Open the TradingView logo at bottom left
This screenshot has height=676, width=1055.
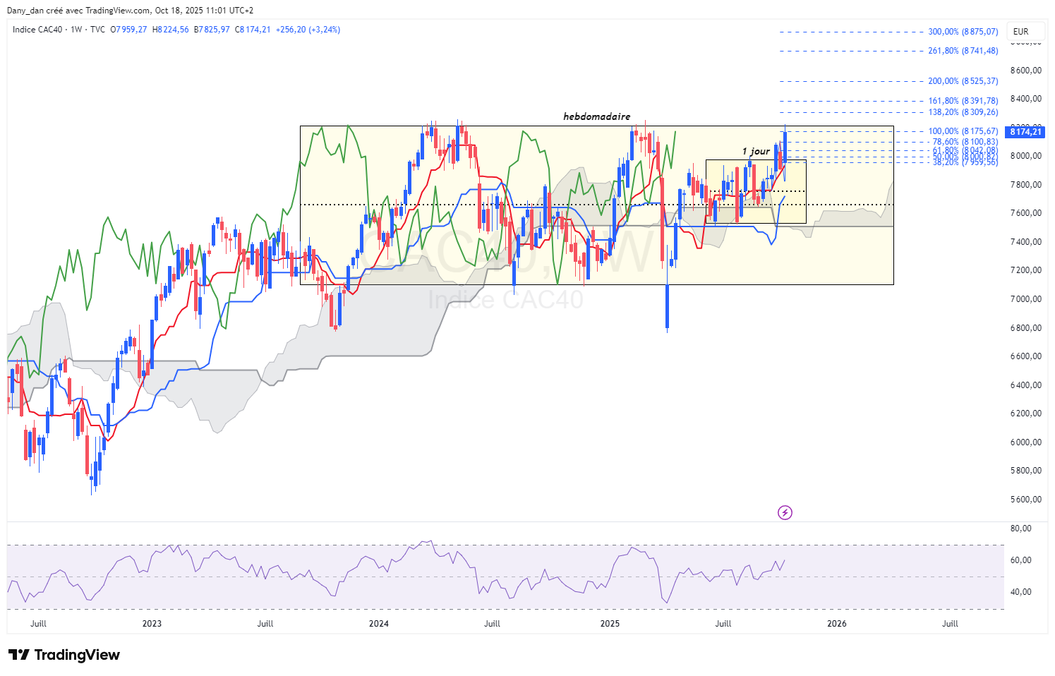tap(64, 655)
